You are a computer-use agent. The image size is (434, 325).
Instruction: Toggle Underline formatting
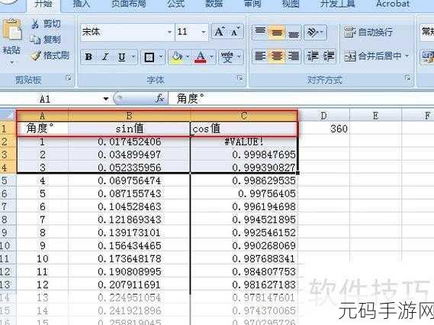pos(122,57)
